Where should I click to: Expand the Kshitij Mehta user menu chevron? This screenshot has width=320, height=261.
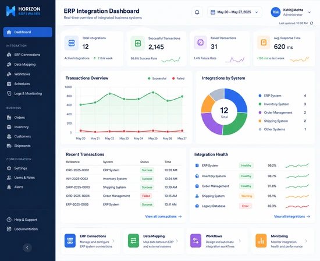tap(310, 12)
